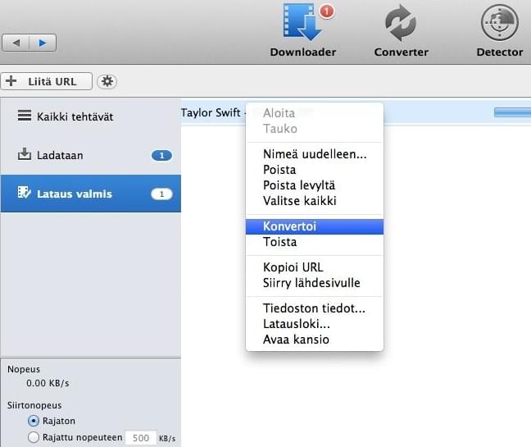
Task: Choose Latausloki... from the context menu
Action: pos(315,324)
